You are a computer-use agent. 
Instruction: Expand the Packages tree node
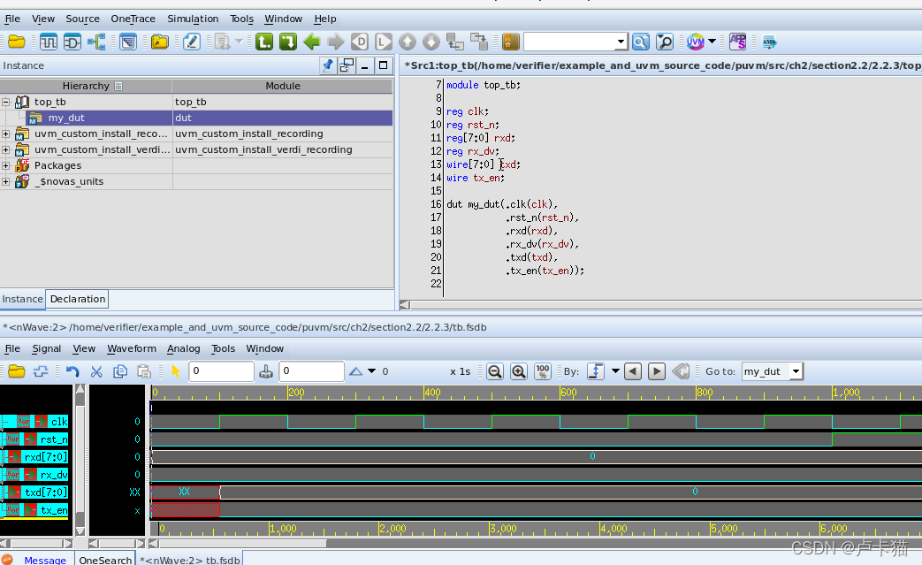(x=6, y=165)
